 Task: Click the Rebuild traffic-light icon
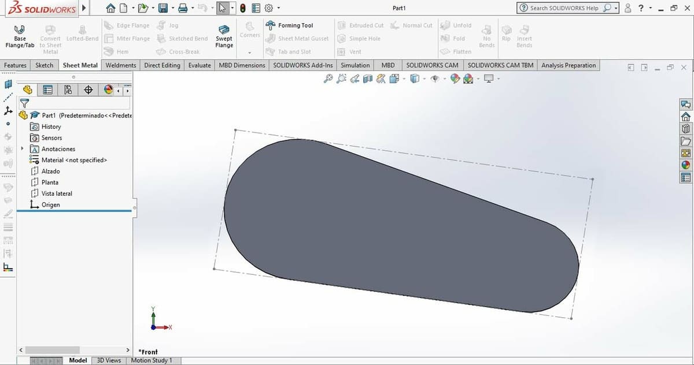pos(243,8)
